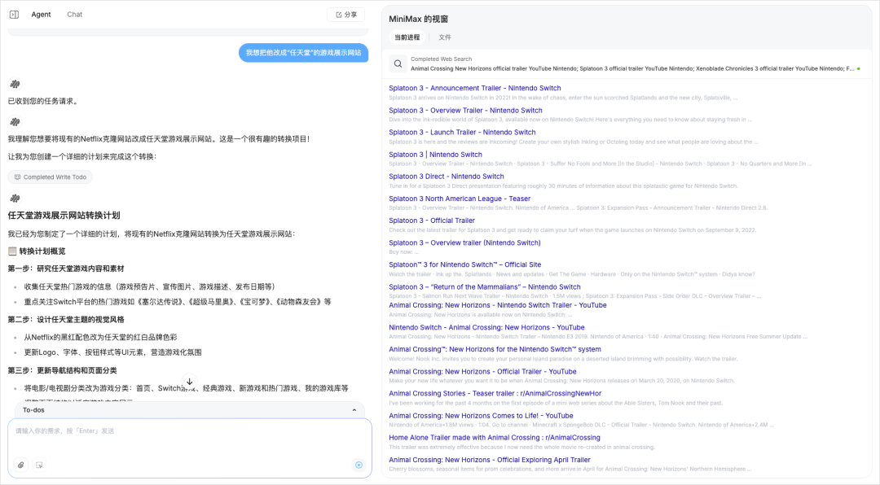Viewport: 880px width, 485px height.
Task: Open the 文件 tab in MiniMax 的视窗
Action: pos(445,37)
